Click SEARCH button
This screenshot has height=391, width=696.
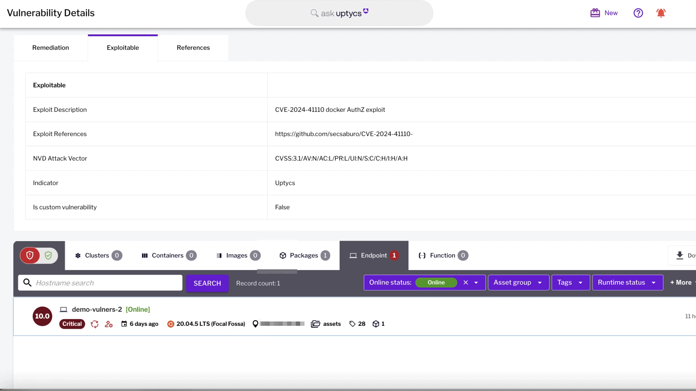tap(207, 283)
